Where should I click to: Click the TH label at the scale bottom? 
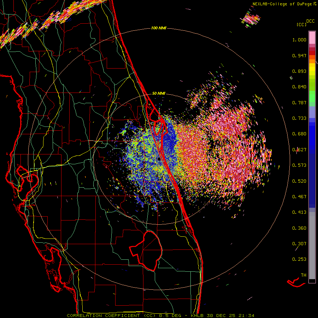click(304, 275)
